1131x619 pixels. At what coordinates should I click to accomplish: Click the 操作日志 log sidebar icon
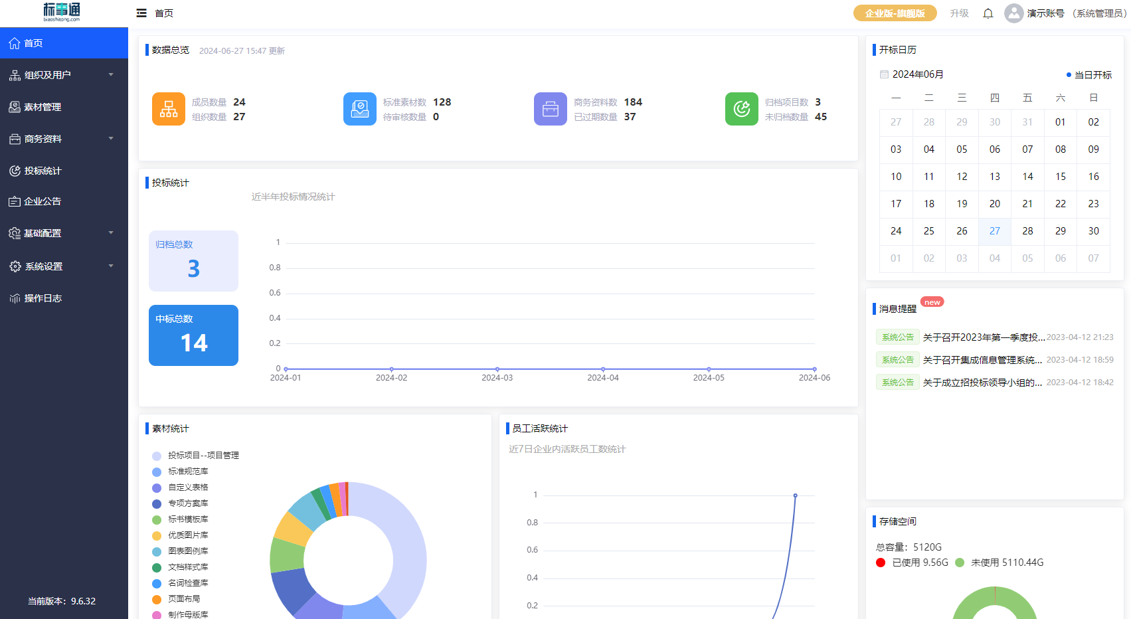[15, 298]
